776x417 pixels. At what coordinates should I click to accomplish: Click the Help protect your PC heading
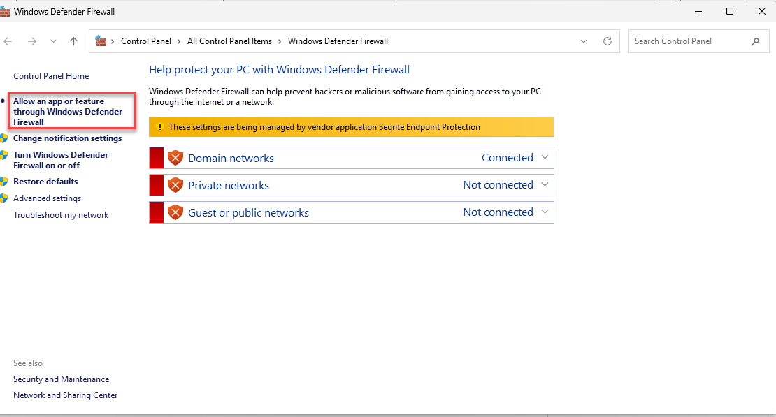point(279,69)
